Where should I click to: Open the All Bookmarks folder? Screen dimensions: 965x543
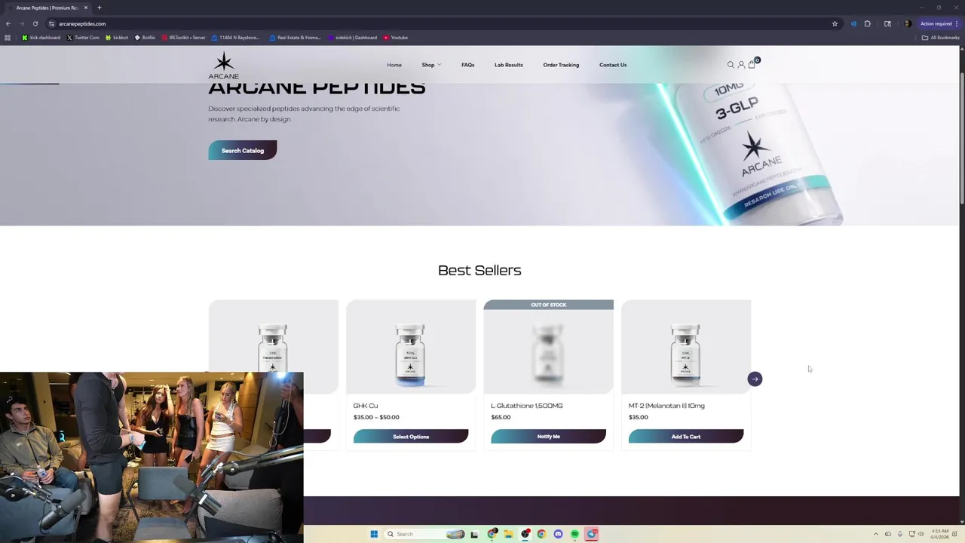(x=941, y=38)
